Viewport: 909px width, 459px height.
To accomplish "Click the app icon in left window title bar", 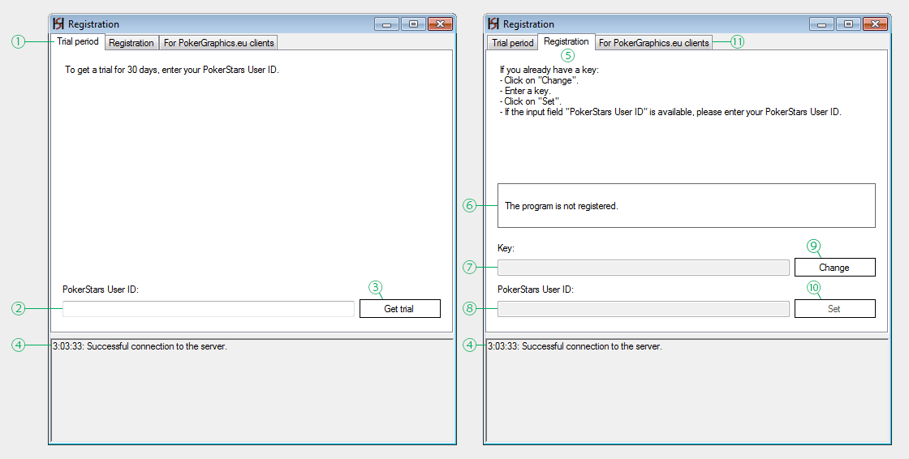I will pyautogui.click(x=58, y=24).
